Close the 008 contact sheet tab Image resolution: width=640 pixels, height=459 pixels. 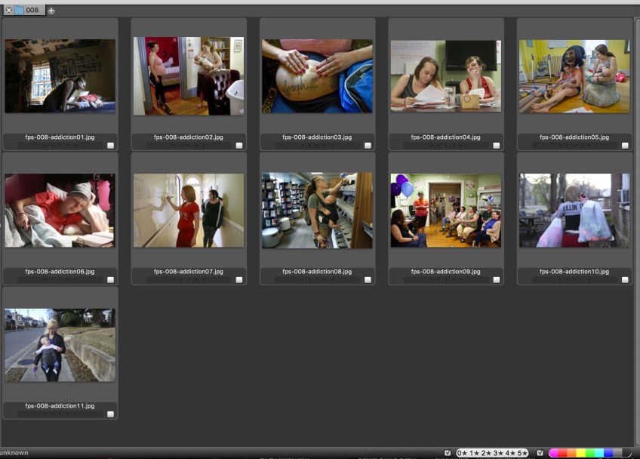coord(8,11)
